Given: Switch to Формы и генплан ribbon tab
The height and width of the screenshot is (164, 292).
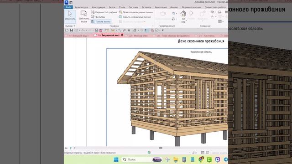Looking at the screenshot, I should click(192, 7).
